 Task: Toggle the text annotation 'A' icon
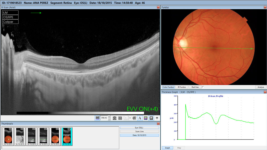point(140,118)
